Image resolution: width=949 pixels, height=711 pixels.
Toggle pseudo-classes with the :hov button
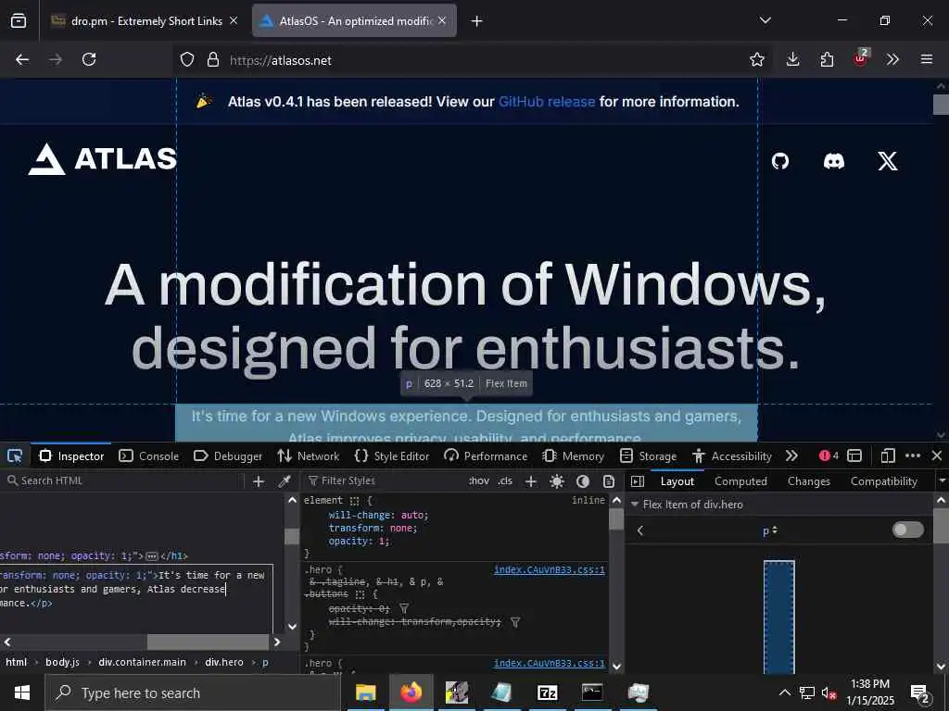click(479, 481)
